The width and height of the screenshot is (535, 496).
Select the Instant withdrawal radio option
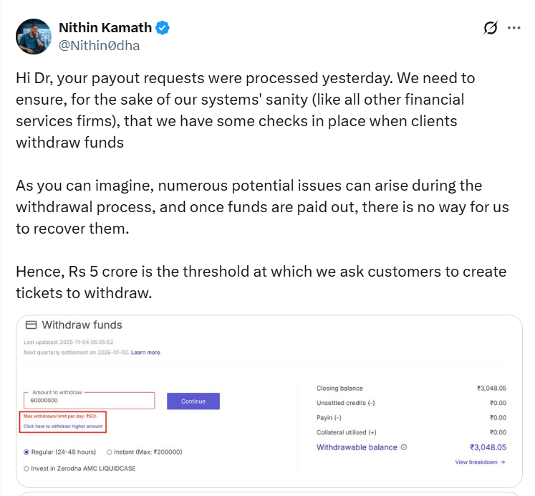pyautogui.click(x=109, y=452)
